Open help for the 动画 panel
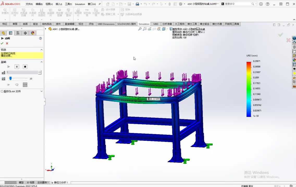This screenshot has height=187, width=296. click(40, 38)
